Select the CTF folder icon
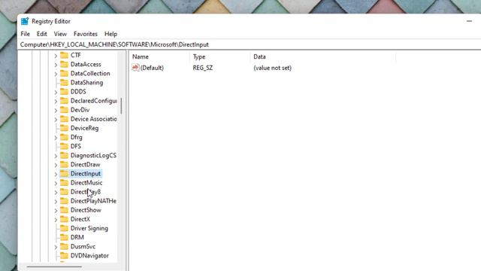Viewport: 481px width, 271px height. 64,55
